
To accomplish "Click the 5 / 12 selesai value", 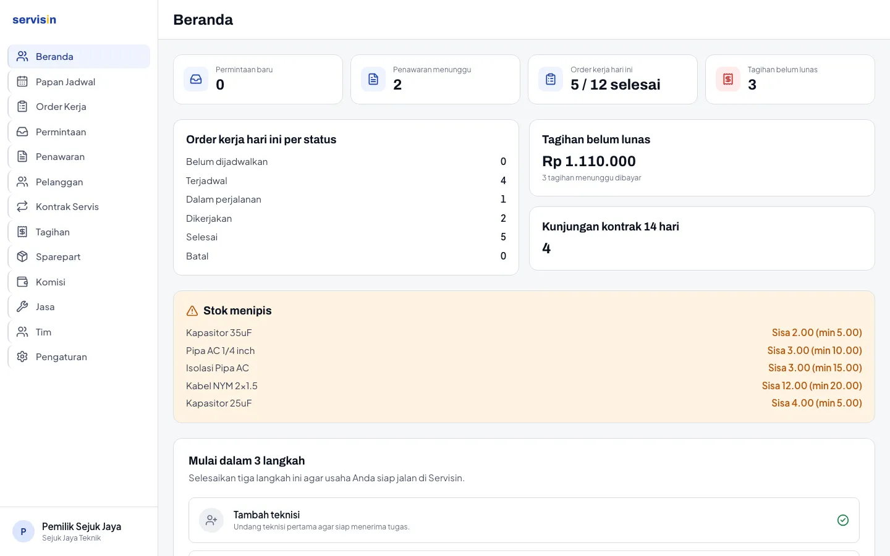I will tap(616, 85).
